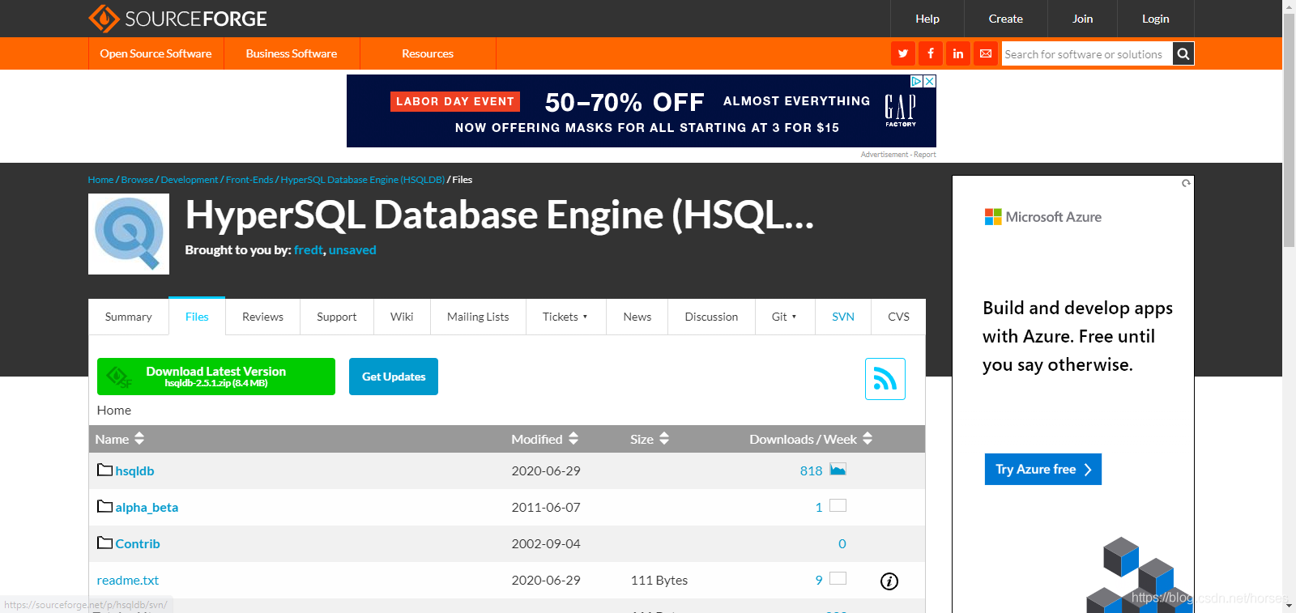Viewport: 1296px width, 613px height.
Task: Open the Create link in header
Action: coord(1006,19)
